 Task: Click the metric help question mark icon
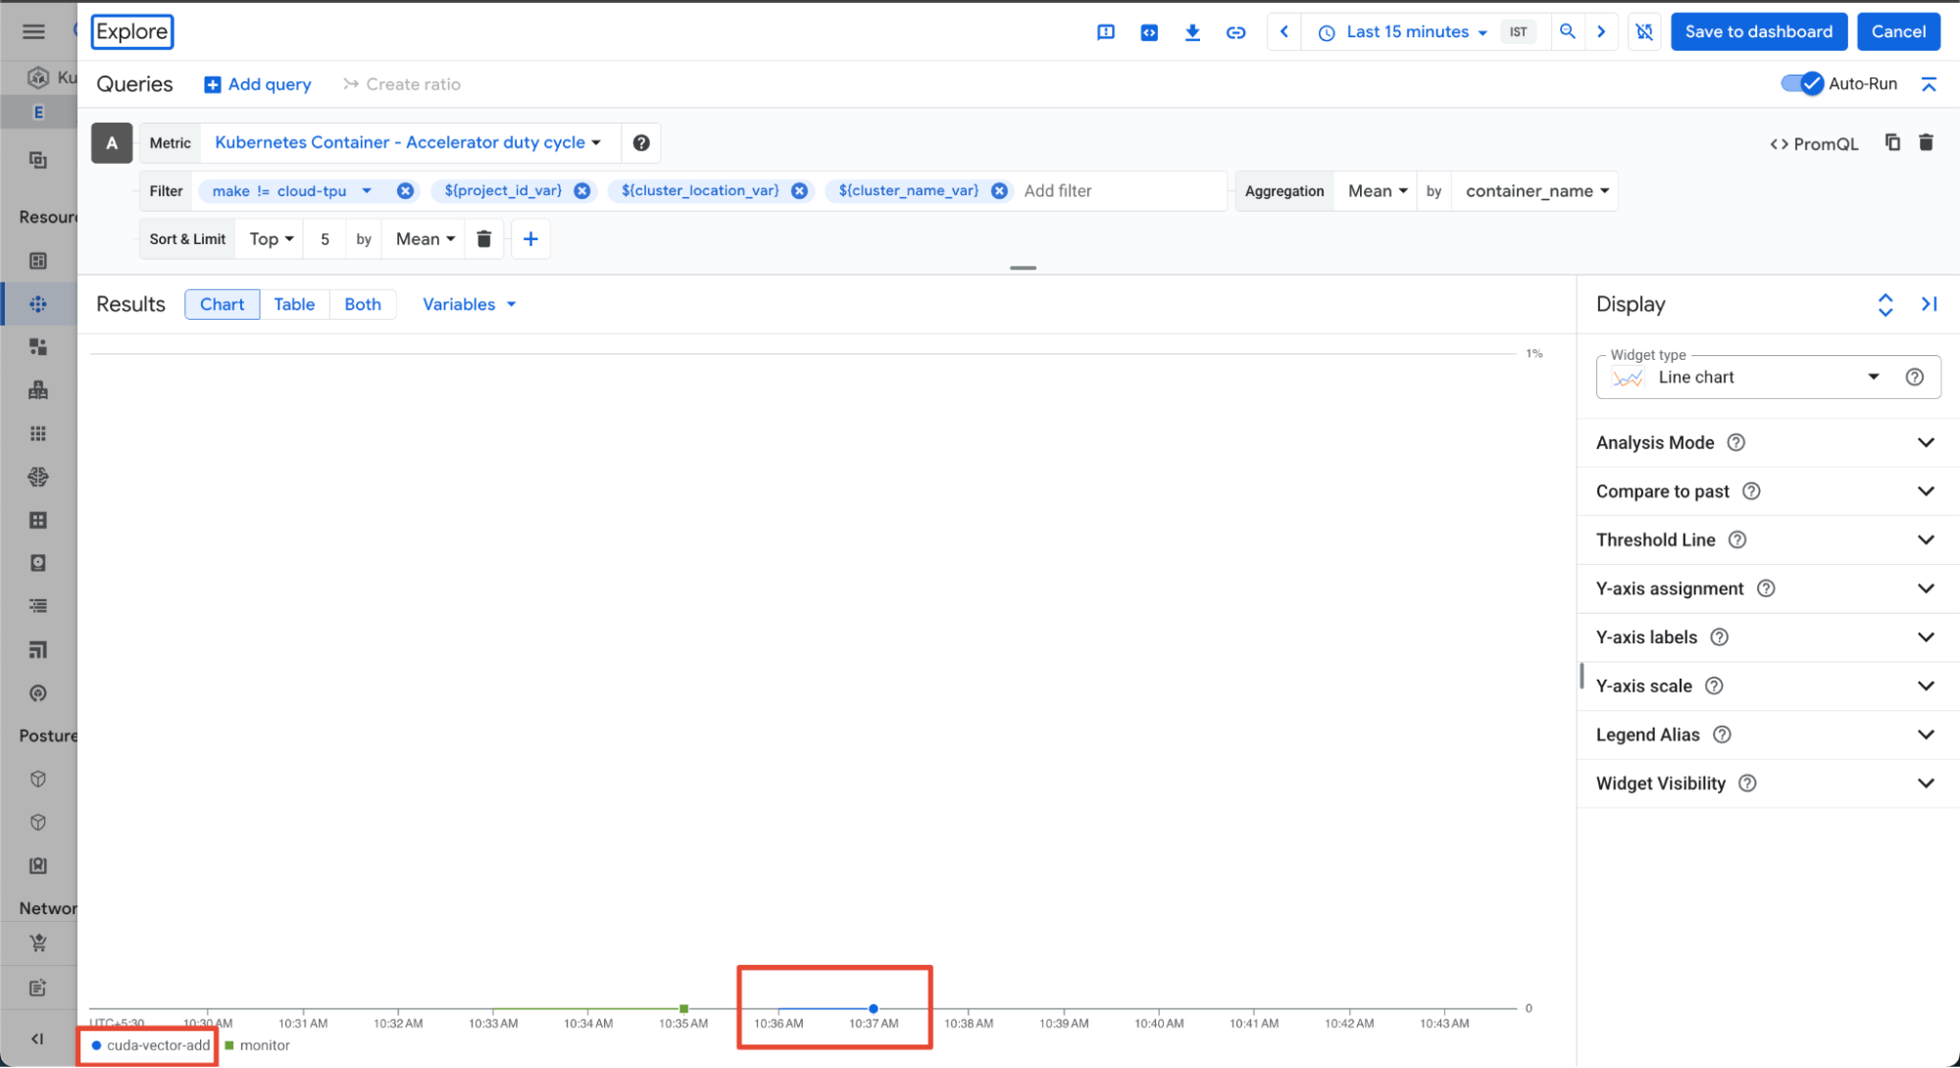(x=641, y=143)
